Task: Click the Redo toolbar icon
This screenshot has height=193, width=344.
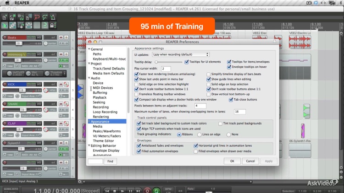Action: pos(45,17)
